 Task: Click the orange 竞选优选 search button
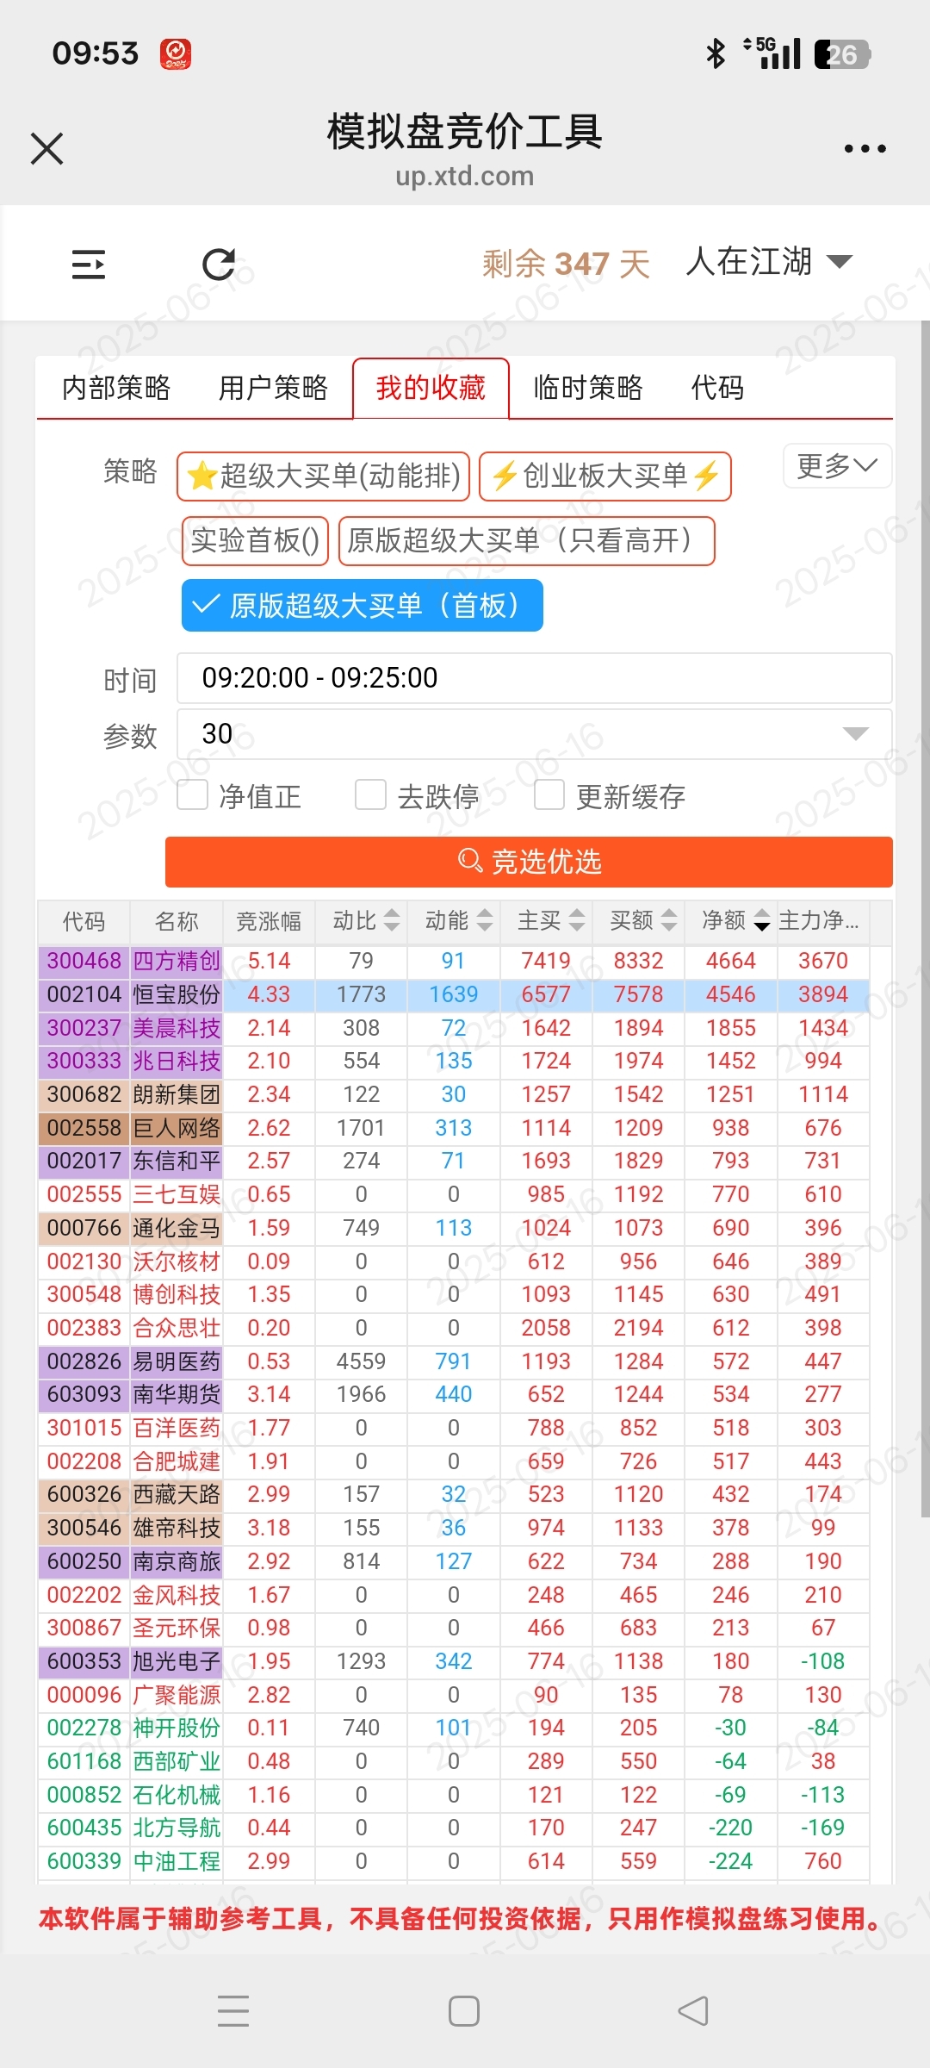coord(529,862)
